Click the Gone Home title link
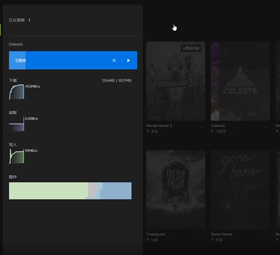The image size is (280, 255). pyautogui.click(x=221, y=234)
